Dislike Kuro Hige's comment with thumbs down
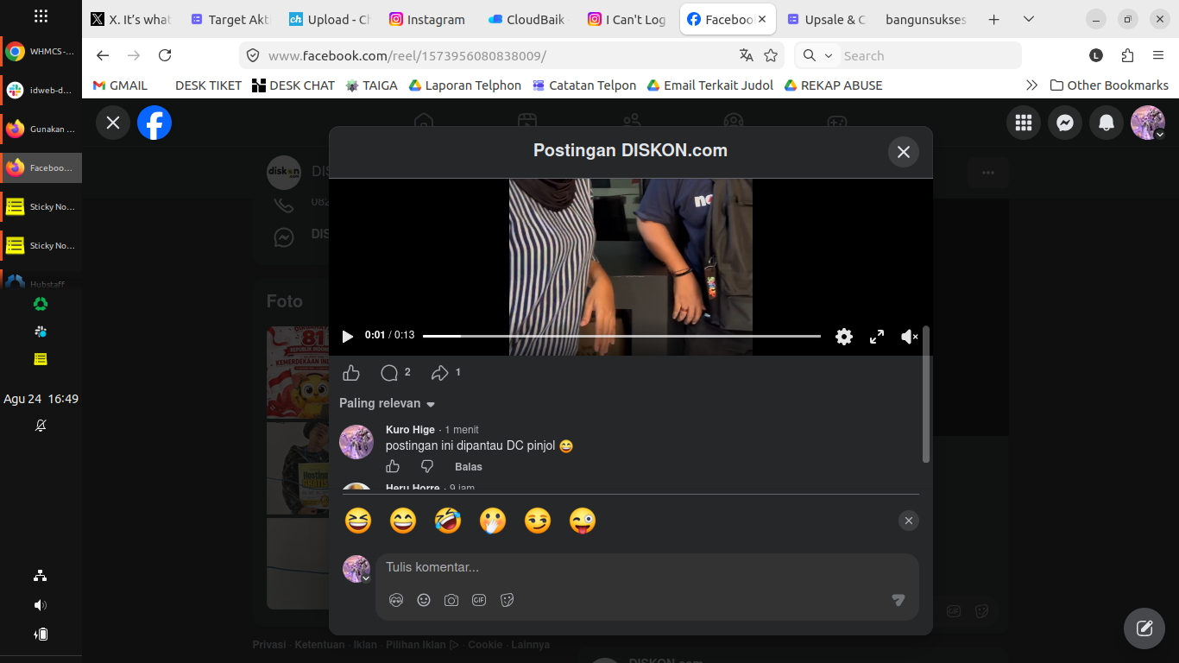The width and height of the screenshot is (1179, 663). (x=427, y=467)
